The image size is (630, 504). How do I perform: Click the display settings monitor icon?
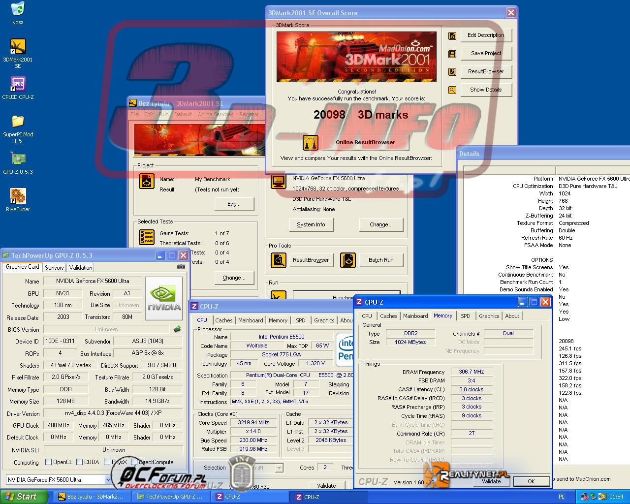[x=279, y=181]
